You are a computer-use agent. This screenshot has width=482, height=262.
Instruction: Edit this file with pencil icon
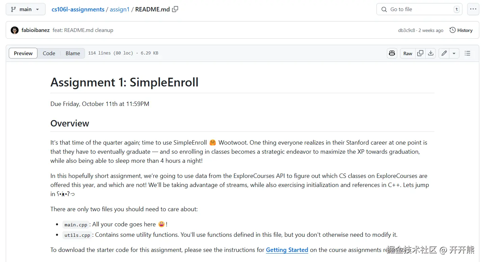click(444, 53)
